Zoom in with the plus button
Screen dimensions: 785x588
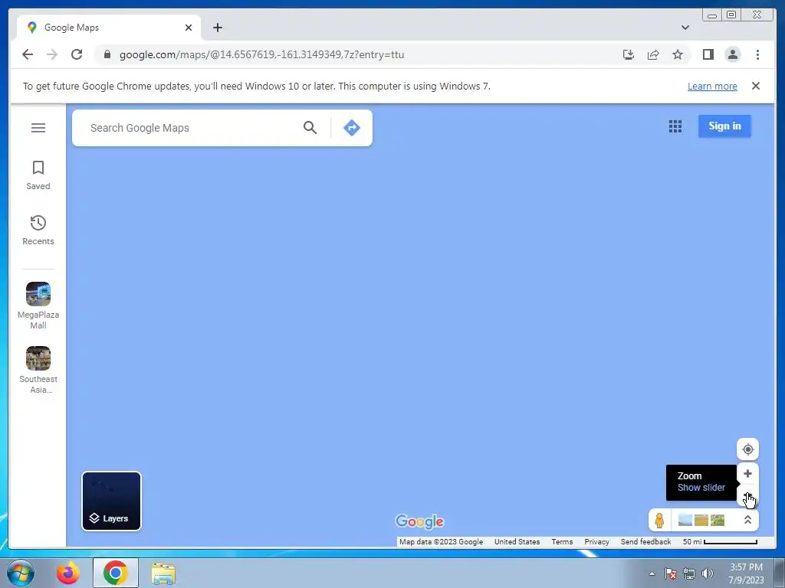[x=747, y=473]
